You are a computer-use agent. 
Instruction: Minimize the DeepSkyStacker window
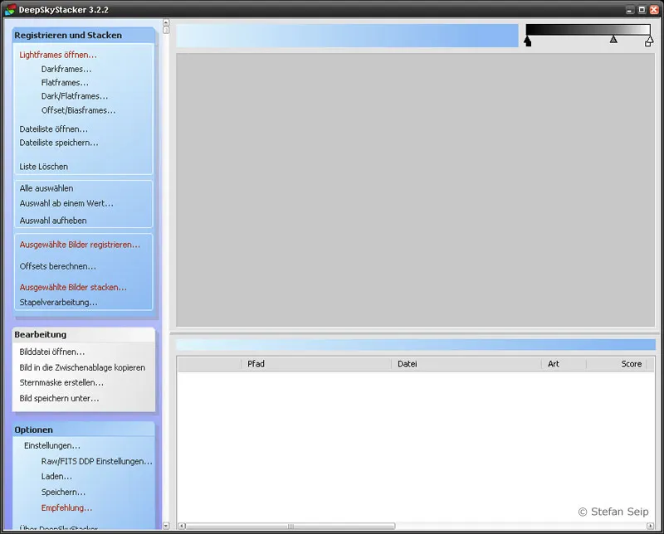[630, 10]
